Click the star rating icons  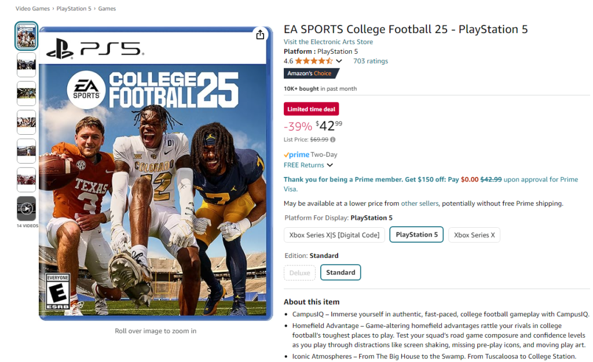coord(314,61)
